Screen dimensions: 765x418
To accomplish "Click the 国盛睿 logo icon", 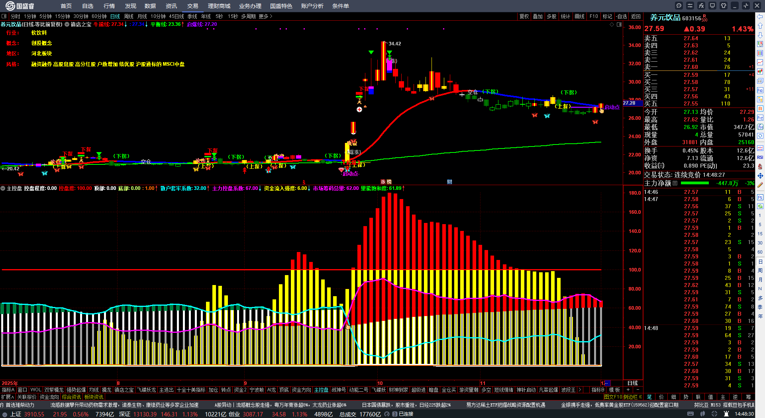I will click(10, 6).
